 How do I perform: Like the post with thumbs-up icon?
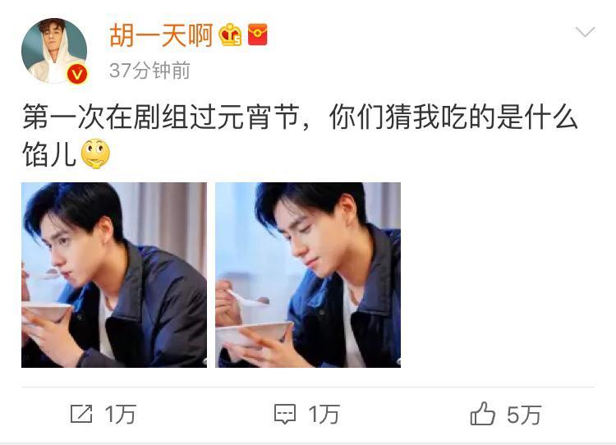pyautogui.click(x=482, y=414)
